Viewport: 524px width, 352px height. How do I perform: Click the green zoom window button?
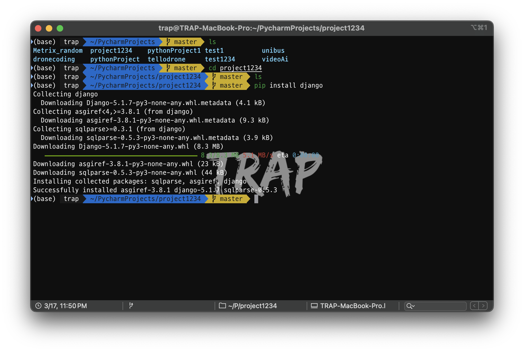pyautogui.click(x=60, y=28)
